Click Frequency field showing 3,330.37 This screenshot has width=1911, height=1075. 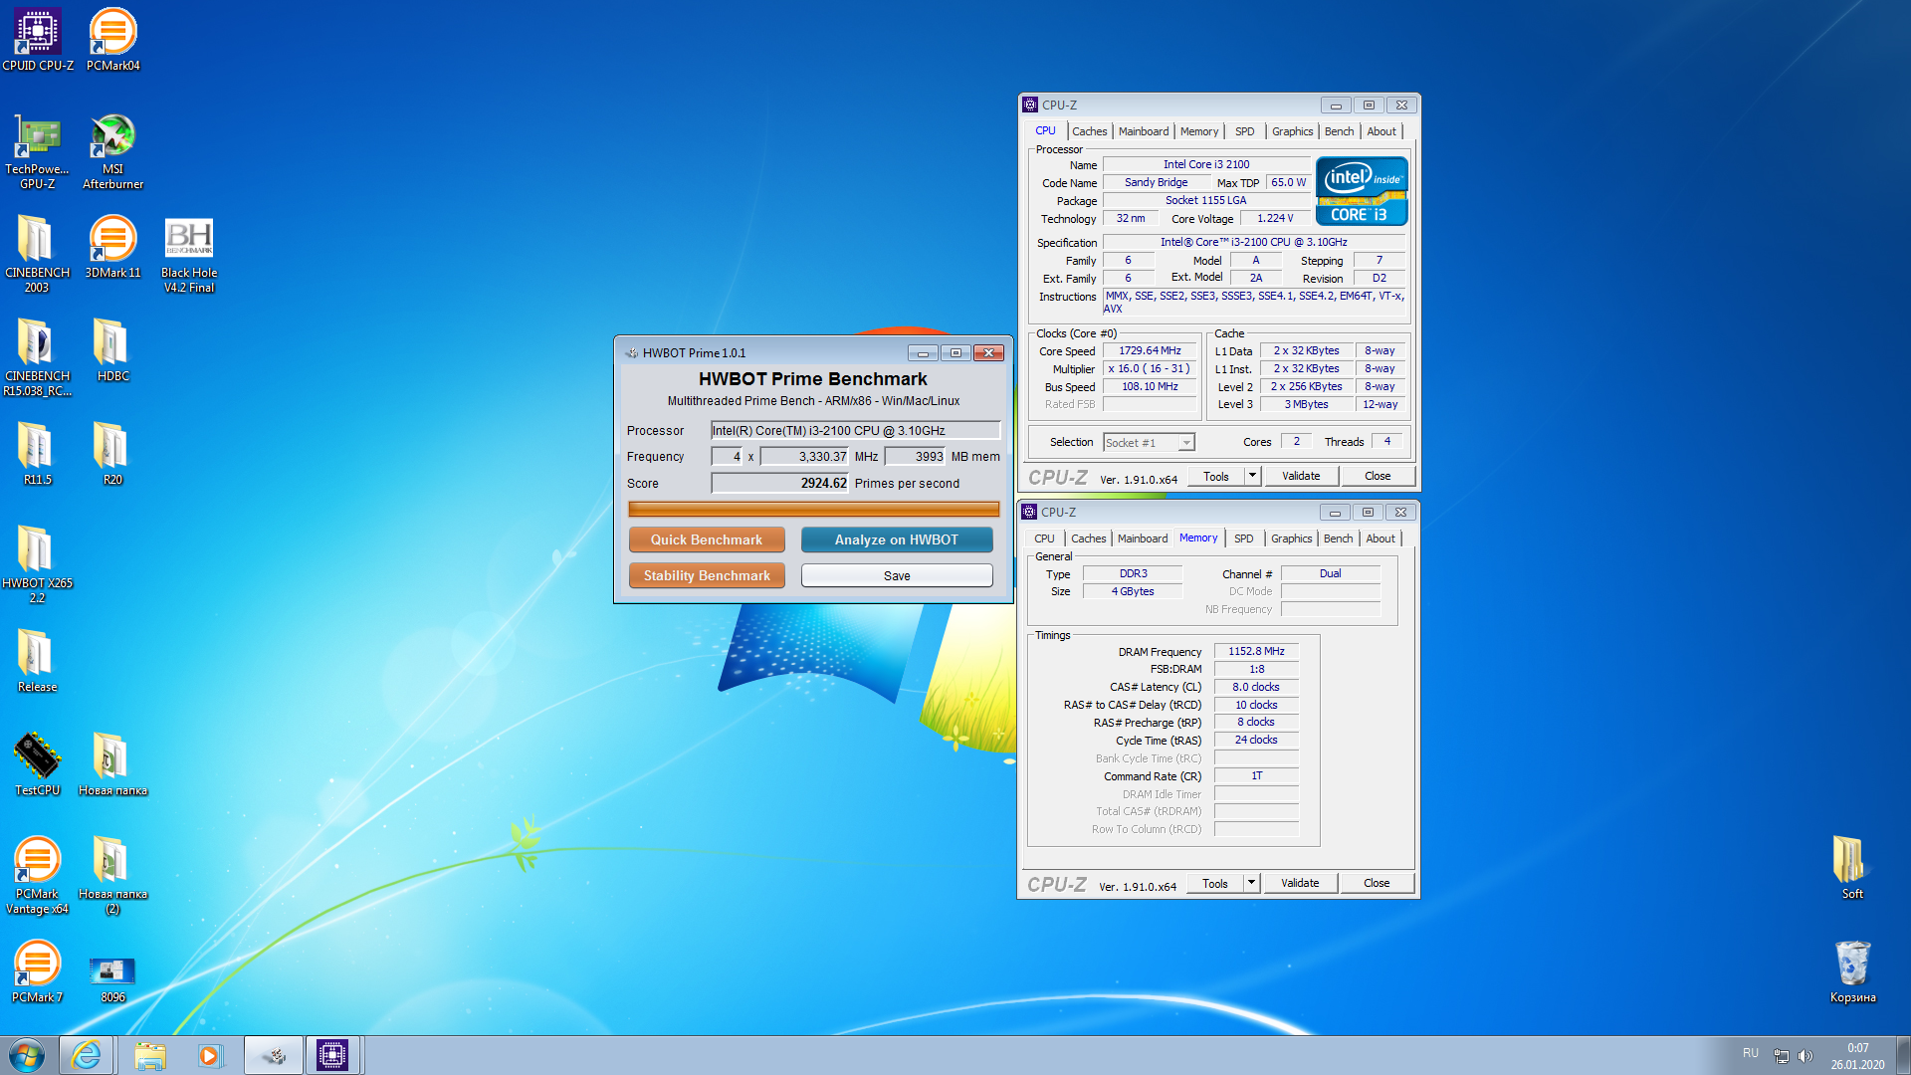(x=804, y=457)
